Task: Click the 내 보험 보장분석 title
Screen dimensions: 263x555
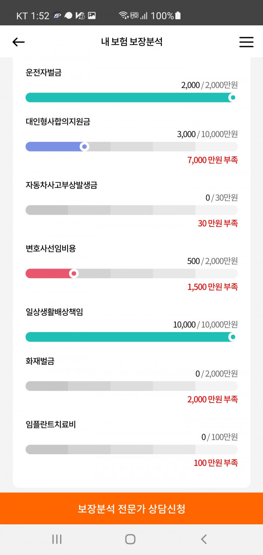Action: (x=131, y=42)
